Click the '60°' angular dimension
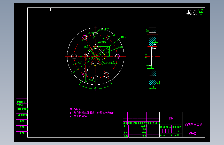224x145 pixels. click(96, 88)
